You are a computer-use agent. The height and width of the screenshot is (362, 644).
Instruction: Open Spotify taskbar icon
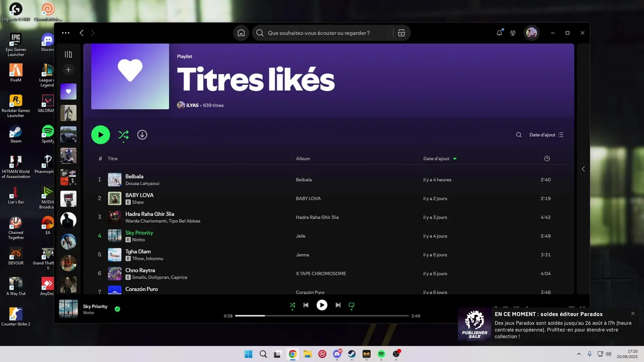click(381, 354)
